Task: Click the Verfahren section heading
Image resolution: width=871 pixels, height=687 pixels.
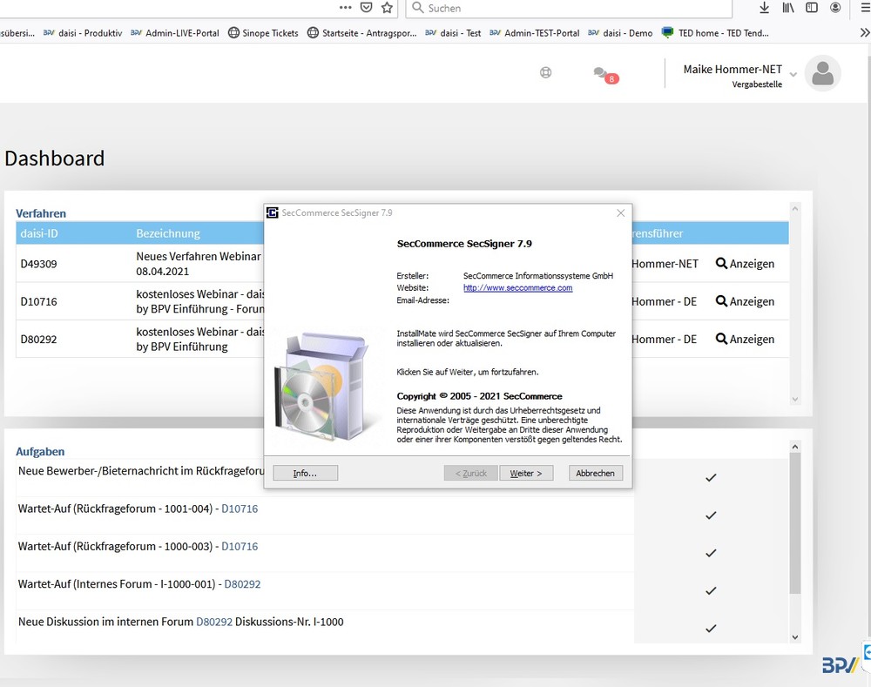Action: 41,213
